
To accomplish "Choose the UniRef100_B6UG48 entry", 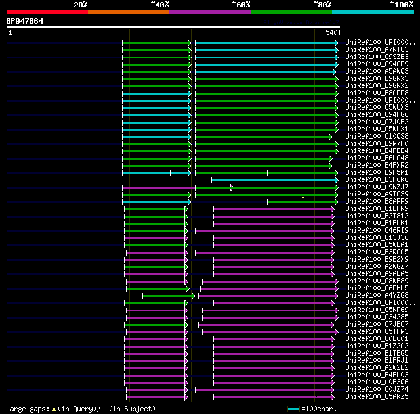I will click(377, 158).
